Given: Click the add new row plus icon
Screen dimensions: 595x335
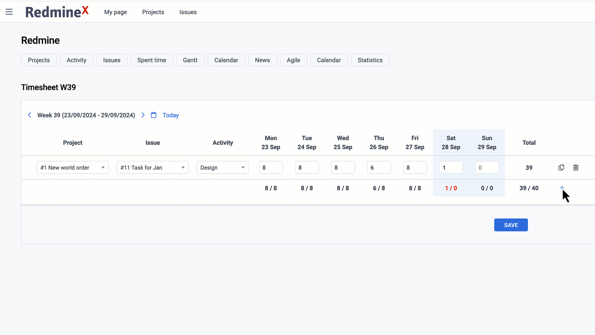Looking at the screenshot, I should point(562,188).
